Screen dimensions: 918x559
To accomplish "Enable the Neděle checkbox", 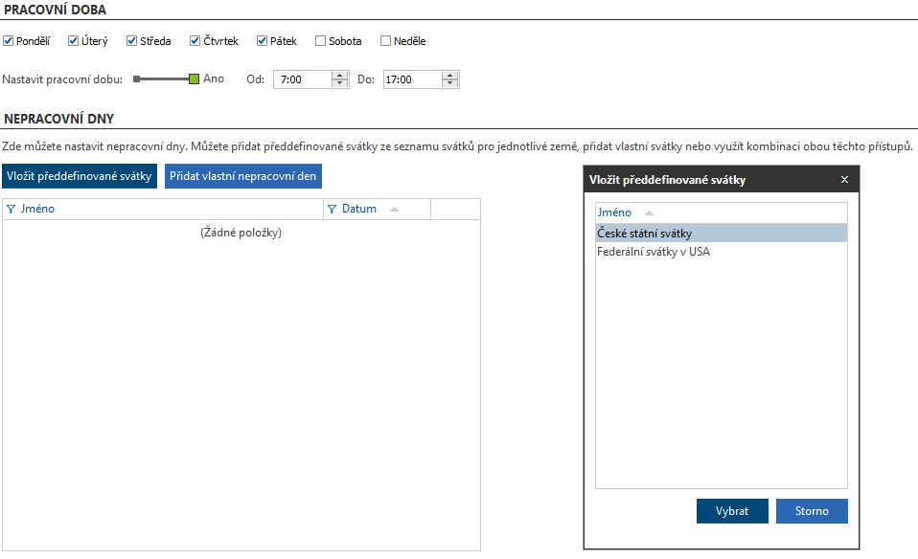I will (x=386, y=41).
